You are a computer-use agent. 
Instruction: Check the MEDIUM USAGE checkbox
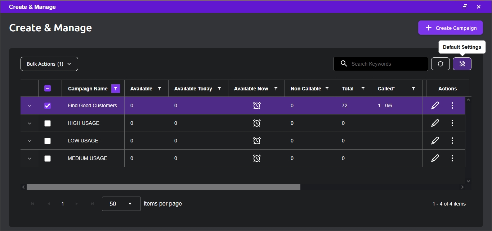pyautogui.click(x=48, y=159)
